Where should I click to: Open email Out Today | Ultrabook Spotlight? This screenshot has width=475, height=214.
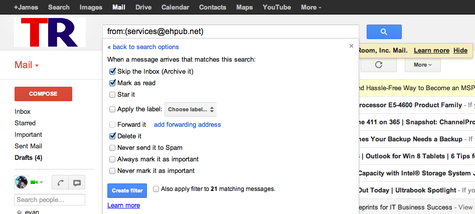[x=416, y=190]
